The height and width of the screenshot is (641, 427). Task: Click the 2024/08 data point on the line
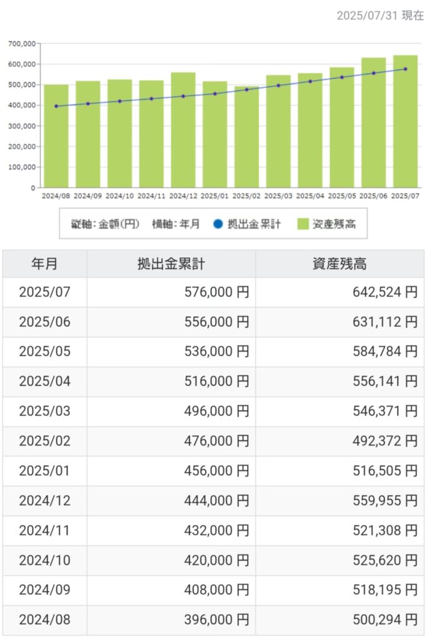56,106
